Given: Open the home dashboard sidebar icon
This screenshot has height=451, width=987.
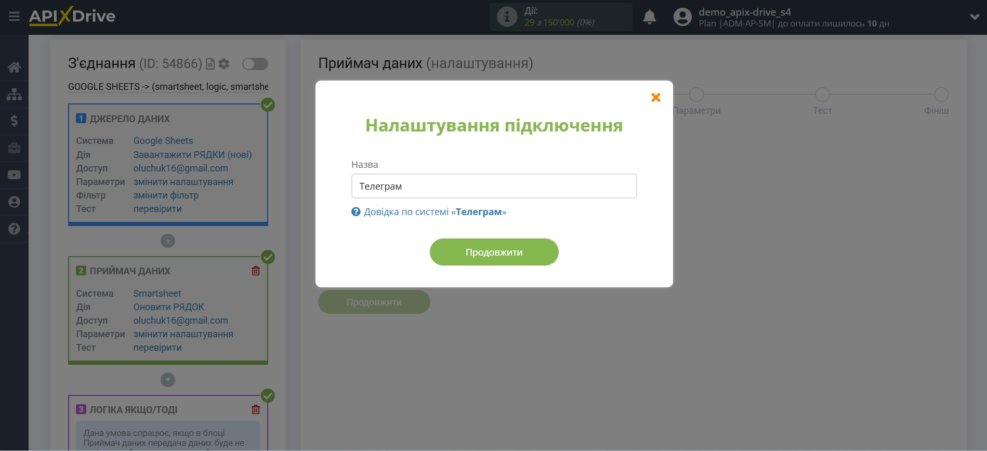Looking at the screenshot, I should (x=14, y=67).
